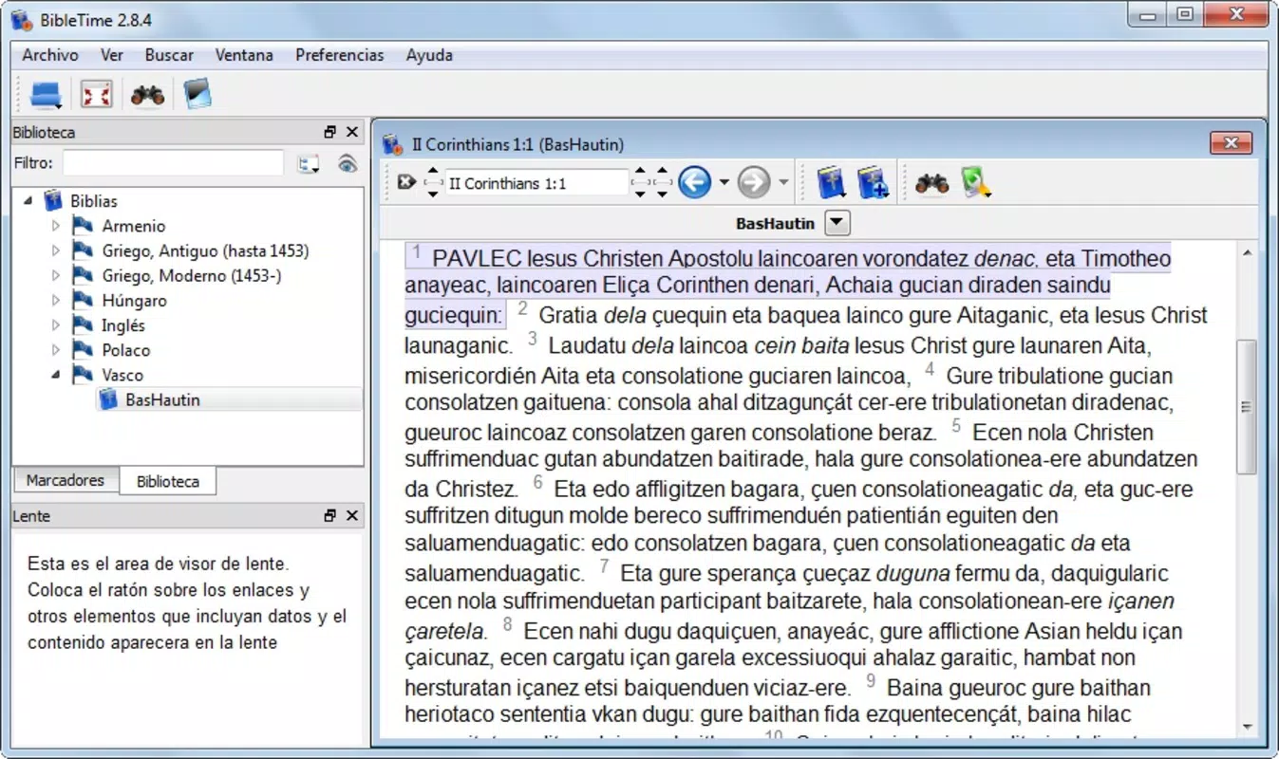
Task: Close the Lente panel
Action: click(351, 515)
